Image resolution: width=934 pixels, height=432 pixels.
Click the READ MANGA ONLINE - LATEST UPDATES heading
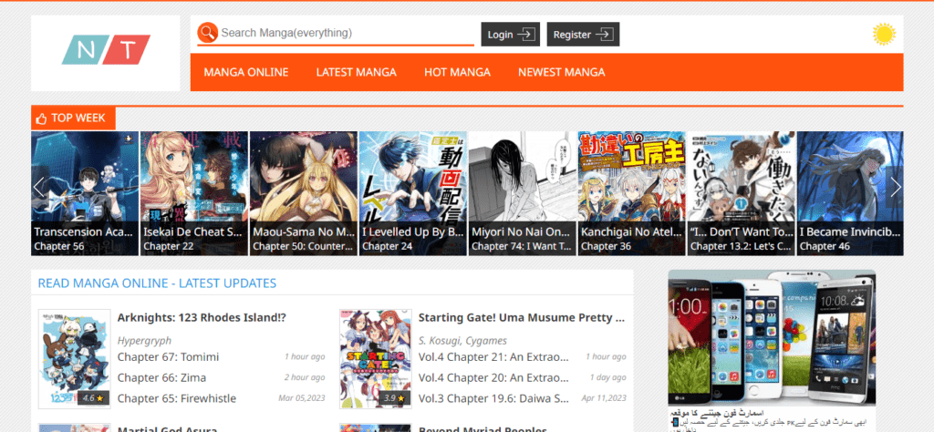157,283
